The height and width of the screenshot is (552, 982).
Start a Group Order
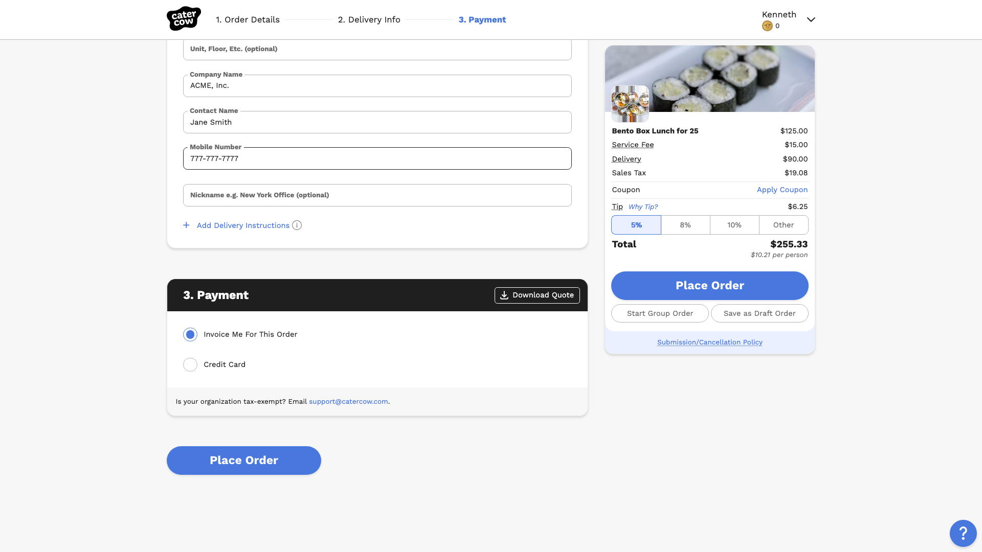pos(660,313)
